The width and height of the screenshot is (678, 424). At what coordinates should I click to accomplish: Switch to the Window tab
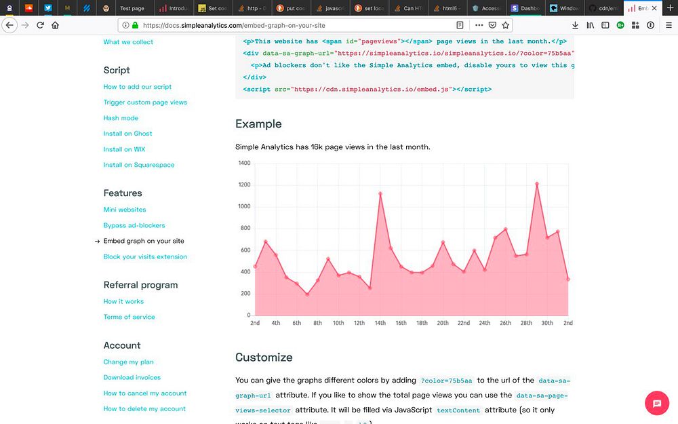pyautogui.click(x=565, y=7)
